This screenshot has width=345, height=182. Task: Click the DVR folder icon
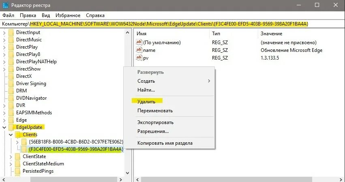point(11,105)
